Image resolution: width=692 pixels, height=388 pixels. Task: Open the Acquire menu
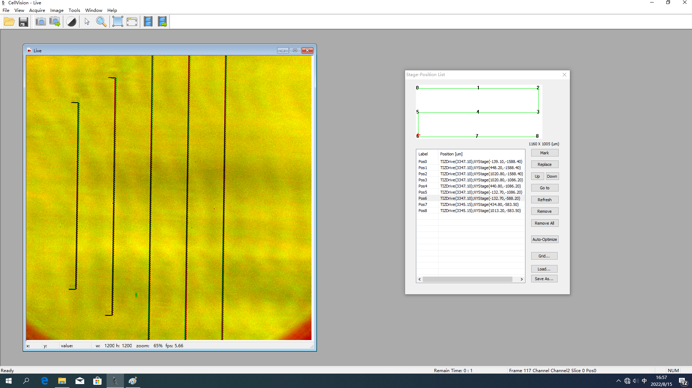coord(37,10)
